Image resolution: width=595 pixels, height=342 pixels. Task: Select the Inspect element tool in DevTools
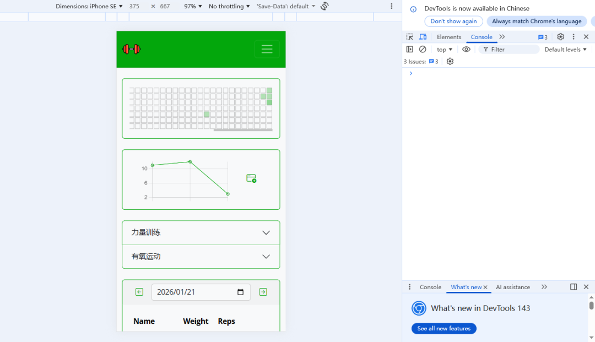pyautogui.click(x=409, y=36)
